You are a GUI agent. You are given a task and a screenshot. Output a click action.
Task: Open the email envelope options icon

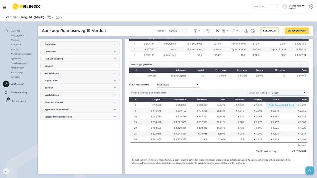tap(58, 17)
